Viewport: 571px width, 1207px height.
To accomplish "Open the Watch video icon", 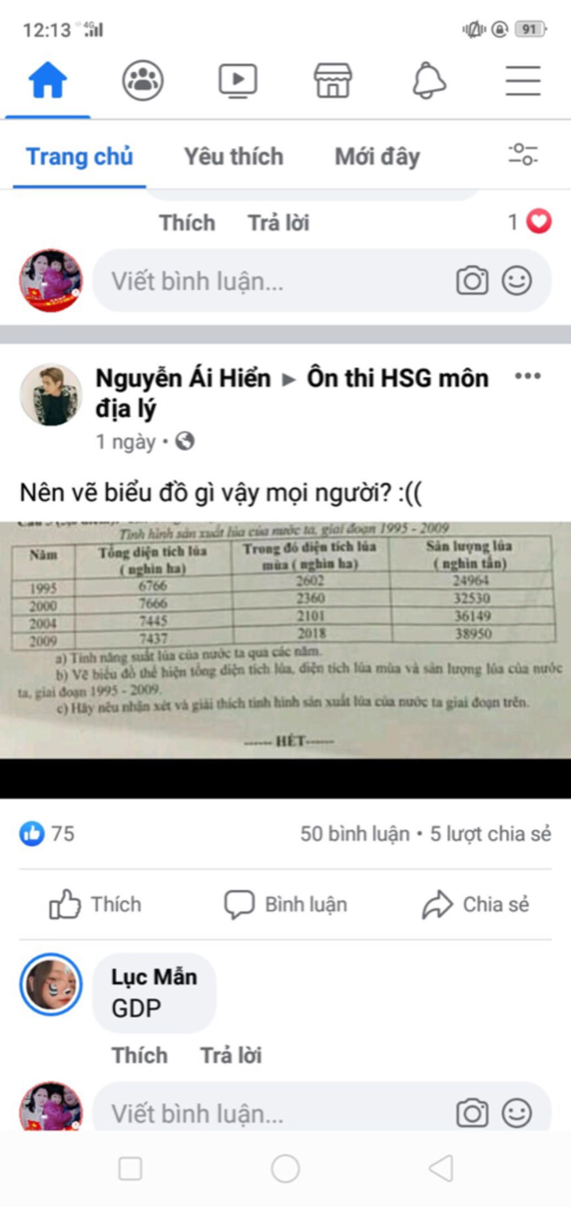I will 238,81.
